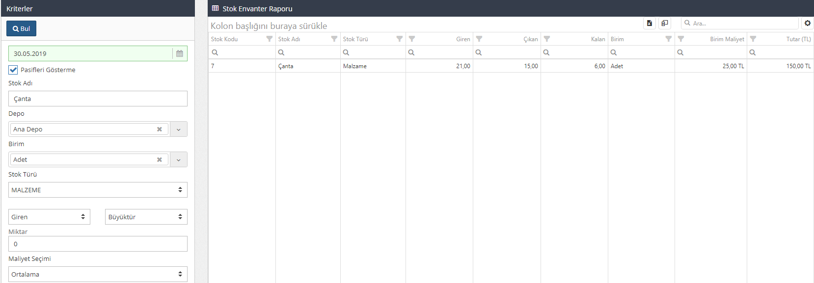The width and height of the screenshot is (814, 283).
Task: Remove the Adet tag from Birim
Action: click(x=159, y=160)
